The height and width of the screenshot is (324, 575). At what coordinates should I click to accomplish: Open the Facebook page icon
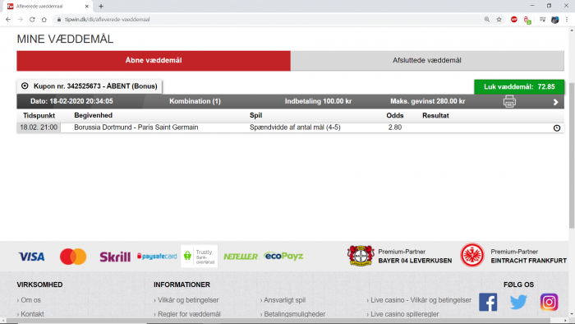[488, 302]
